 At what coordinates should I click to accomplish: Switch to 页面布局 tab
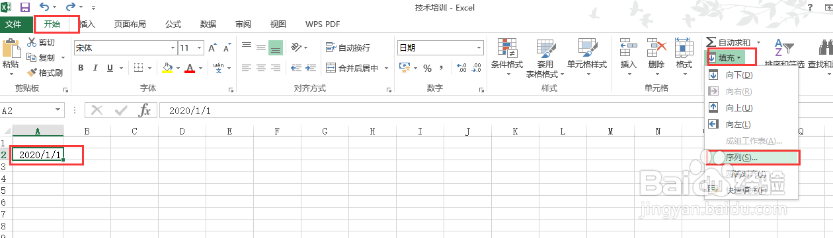(x=130, y=24)
